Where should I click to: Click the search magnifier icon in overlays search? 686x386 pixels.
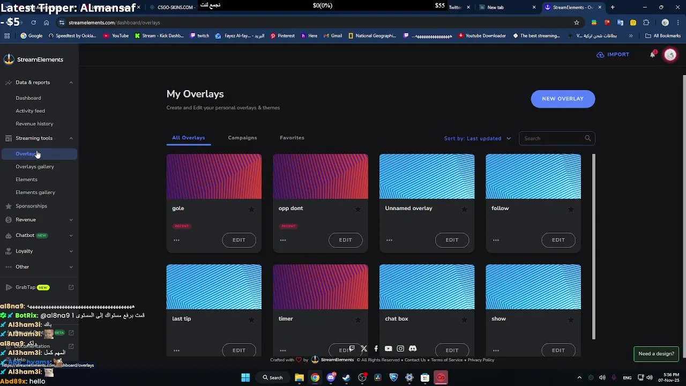click(x=587, y=138)
